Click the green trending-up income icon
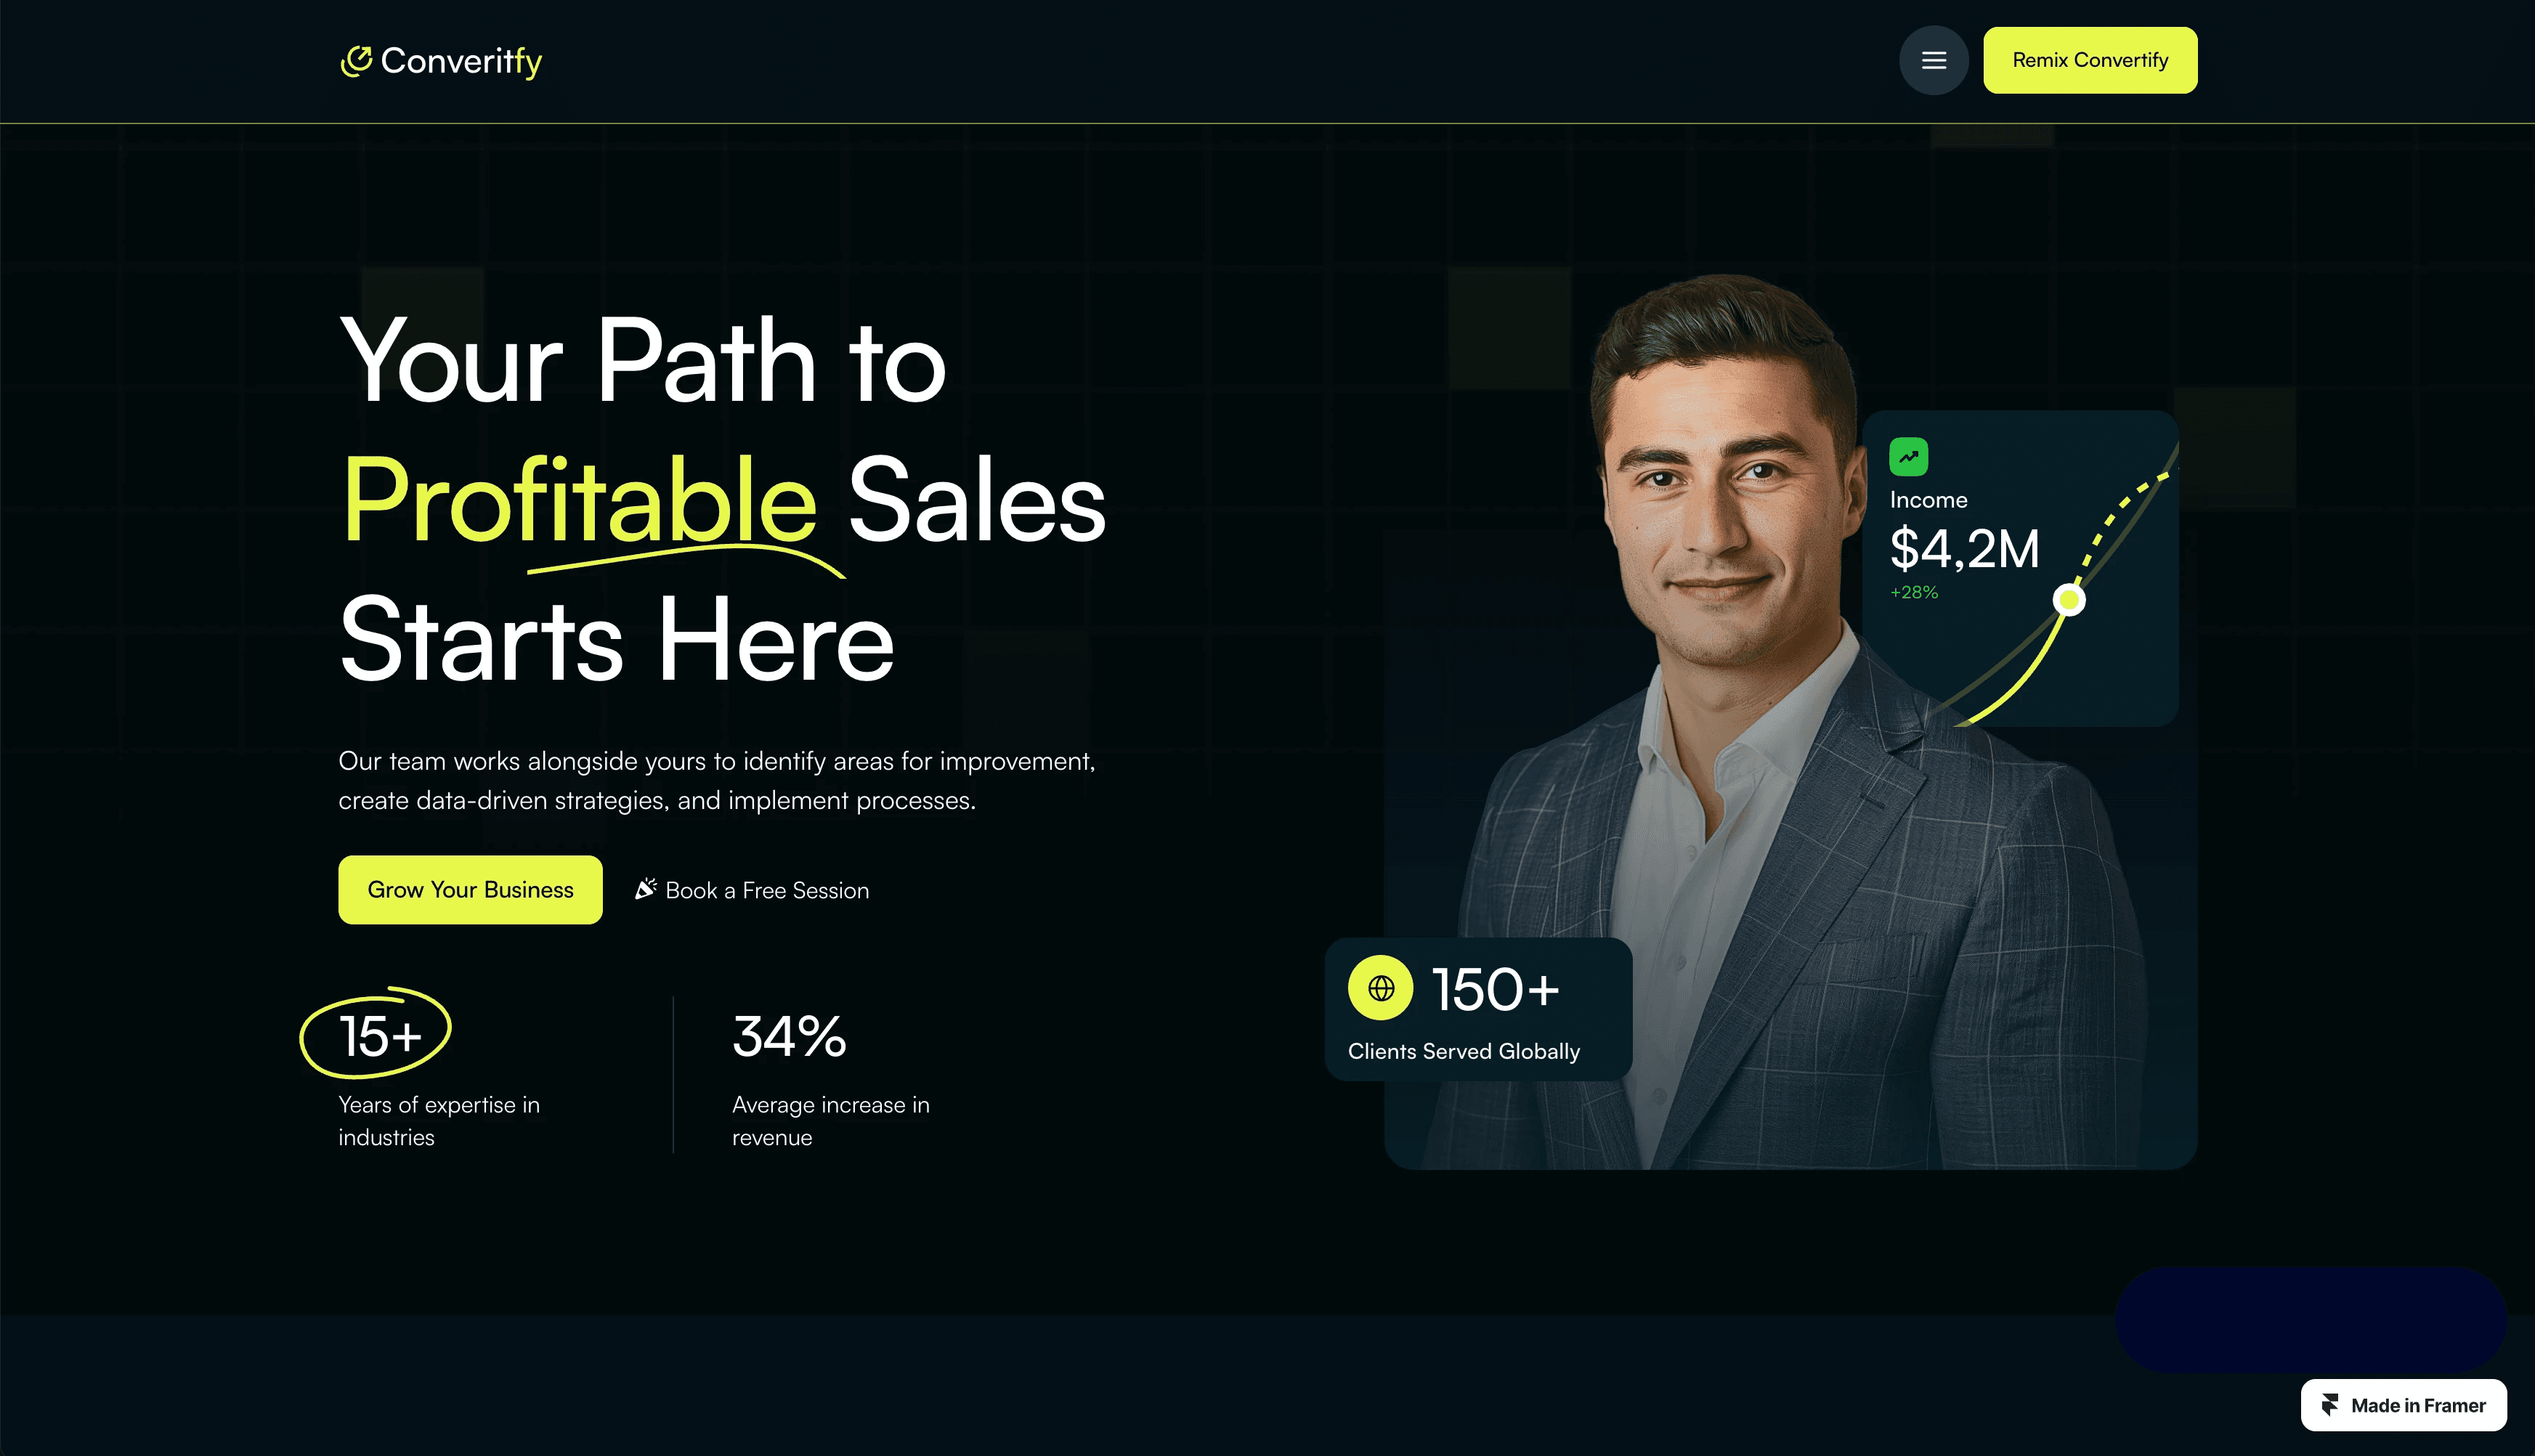This screenshot has width=2535, height=1456. coord(1908,457)
